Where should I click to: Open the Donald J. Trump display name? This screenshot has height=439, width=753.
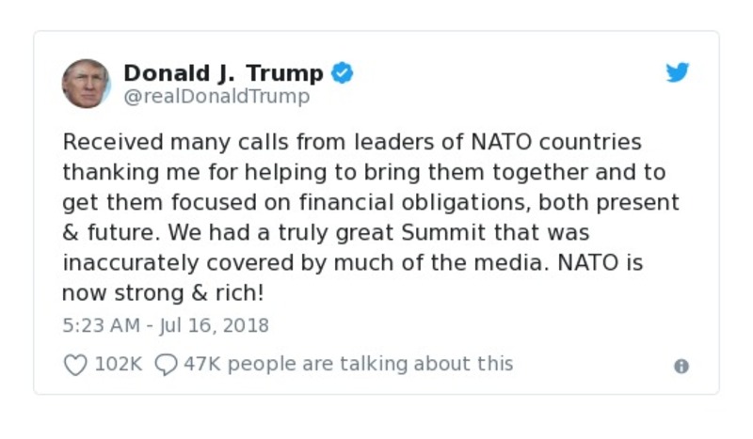tap(223, 72)
